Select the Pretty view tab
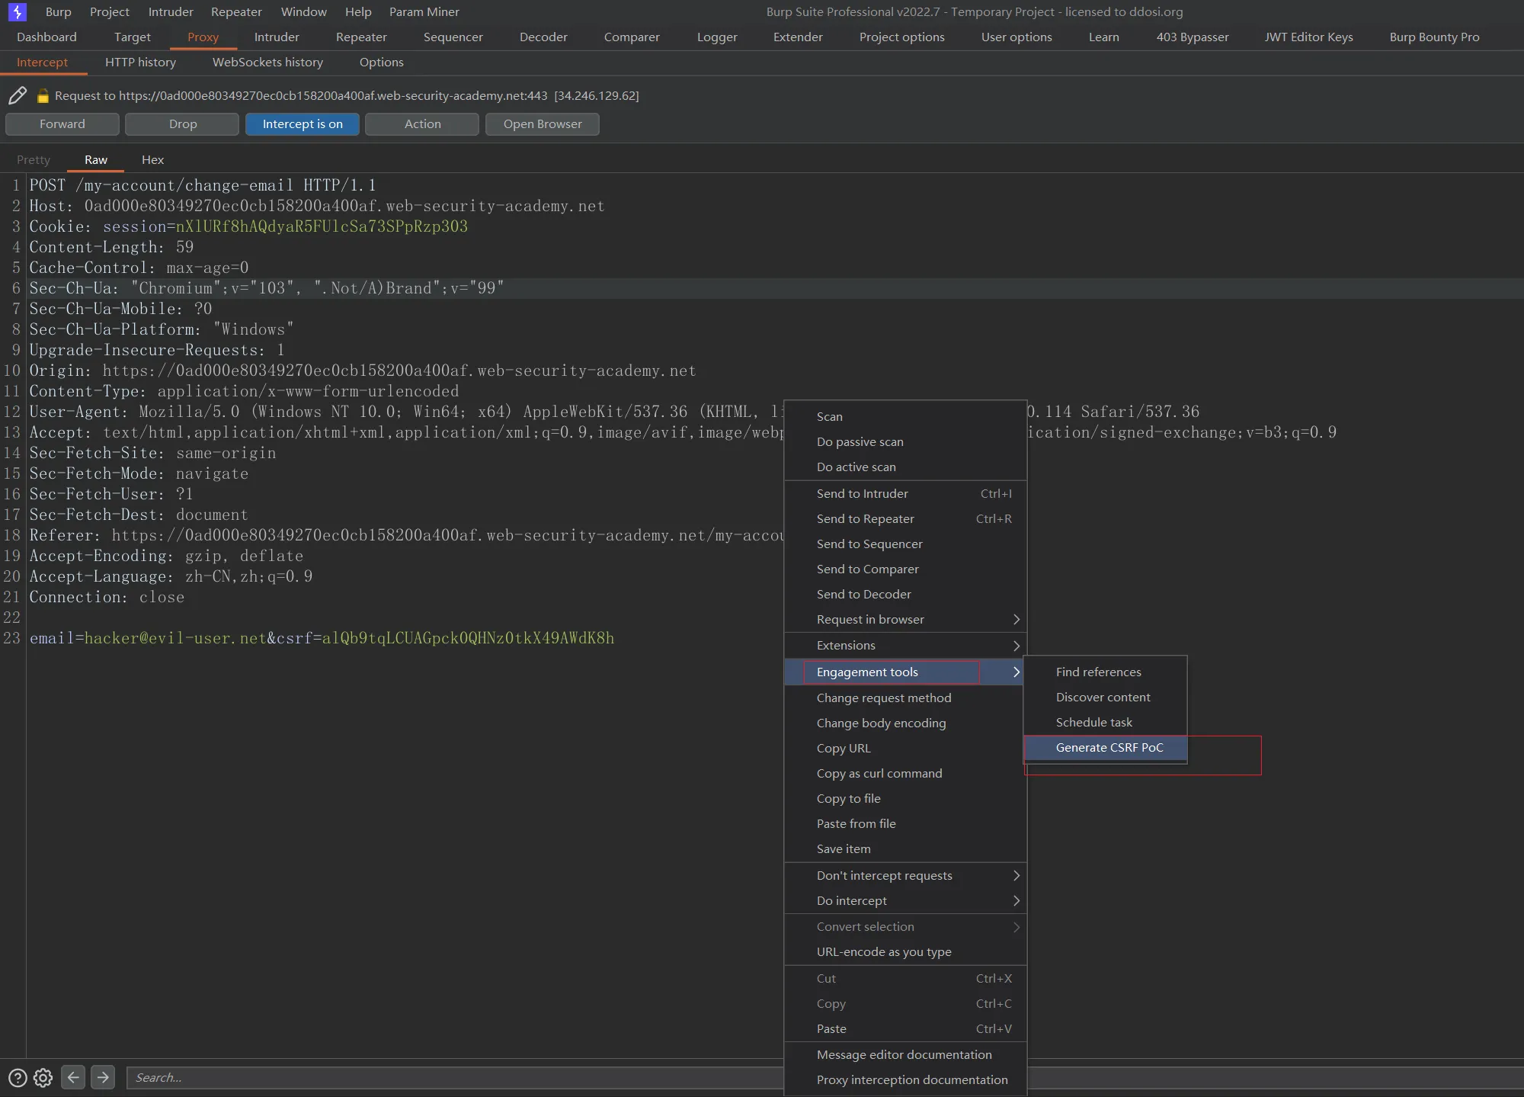 click(34, 159)
